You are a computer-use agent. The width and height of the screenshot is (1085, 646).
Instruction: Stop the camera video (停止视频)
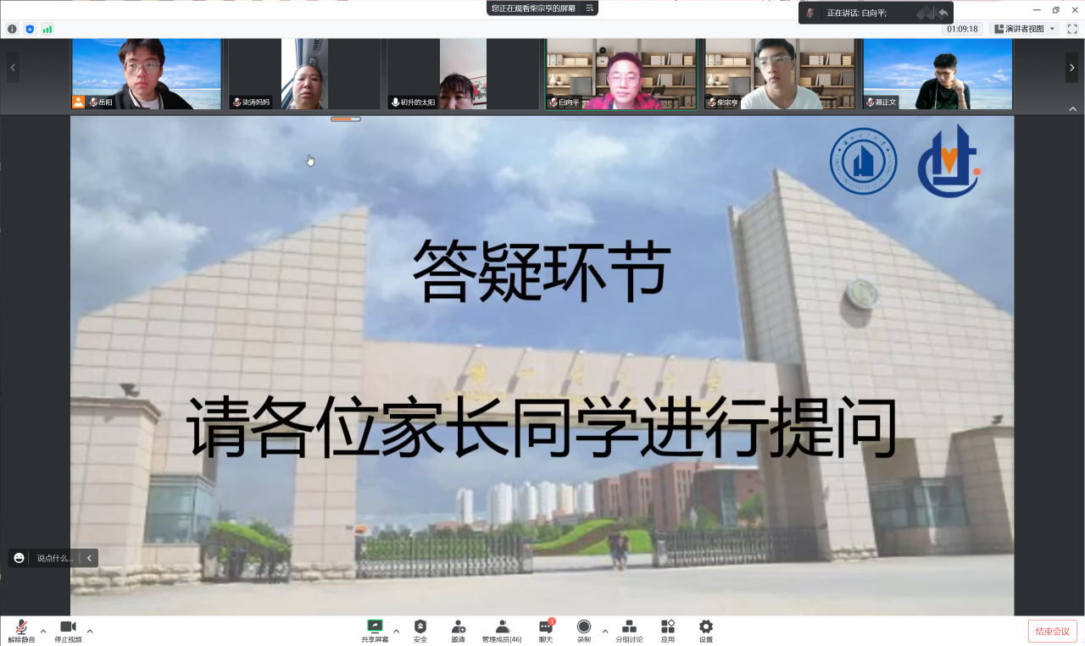point(68,630)
